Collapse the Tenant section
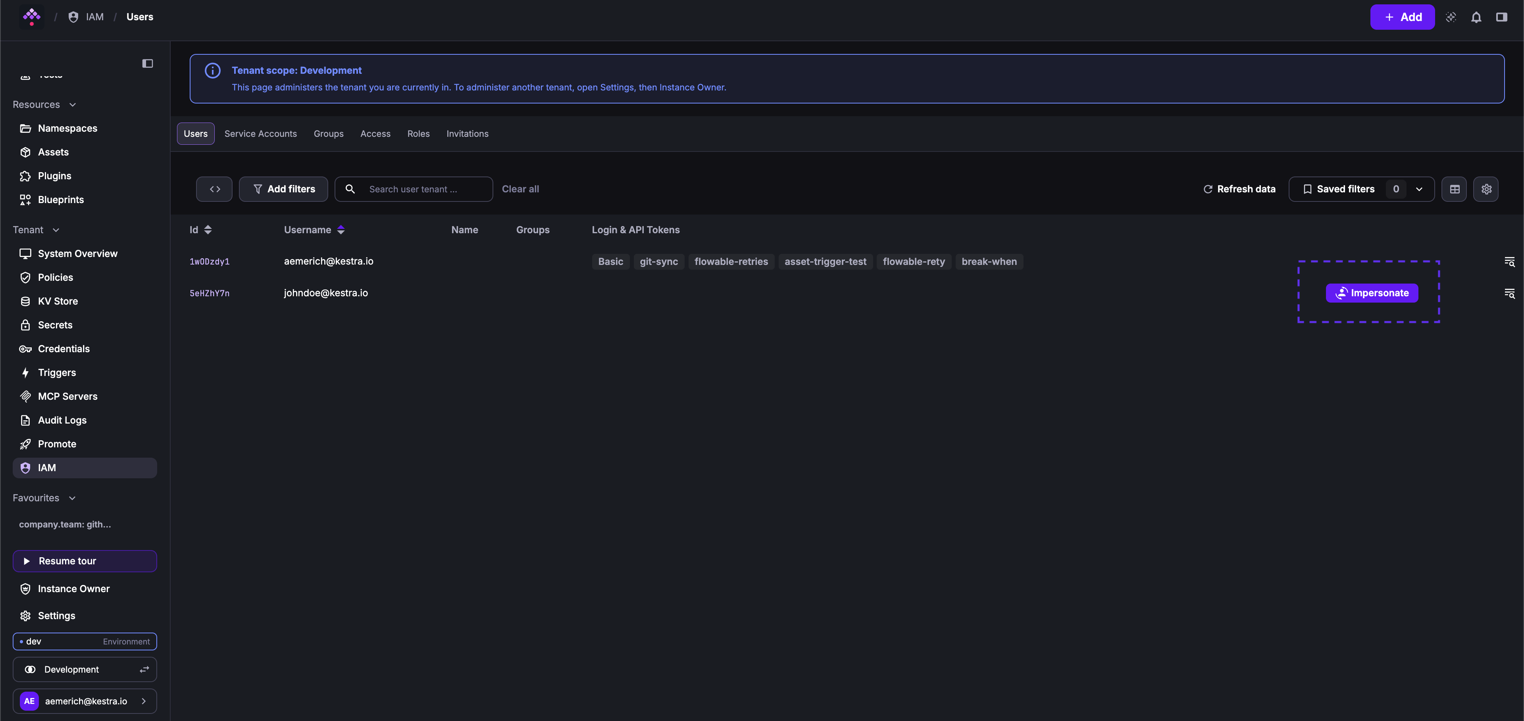This screenshot has width=1524, height=721. click(36, 230)
